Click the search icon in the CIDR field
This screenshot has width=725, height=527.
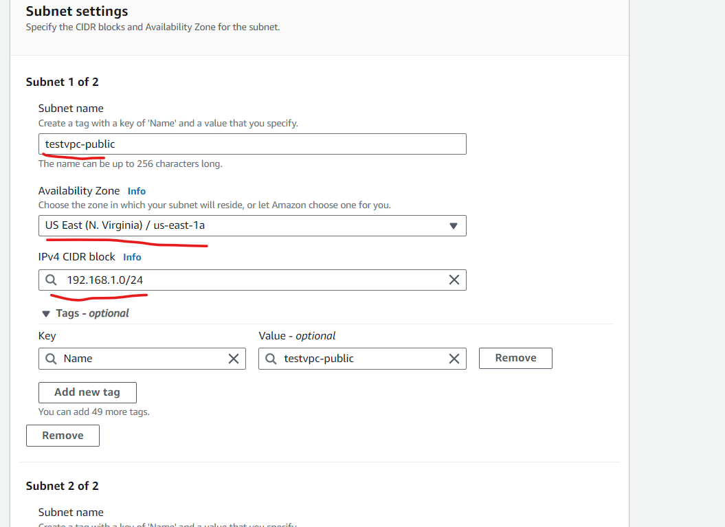click(51, 280)
